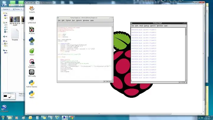The image size is (213, 120).
Task: Open the Pi Store desktop icon
Action: pyautogui.click(x=32, y=31)
